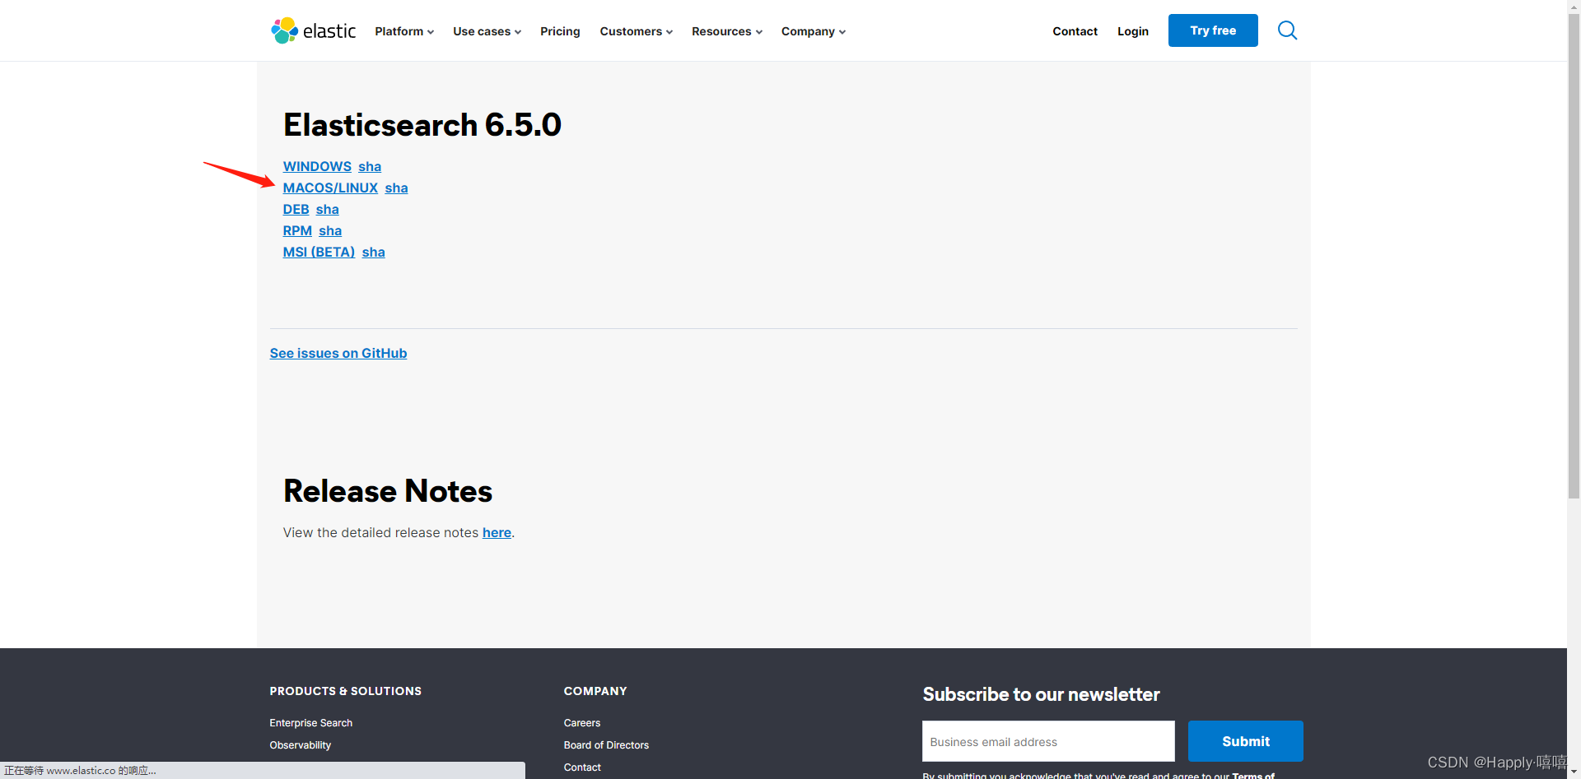This screenshot has height=779, width=1581.
Task: Download the RPM package
Action: tap(297, 230)
